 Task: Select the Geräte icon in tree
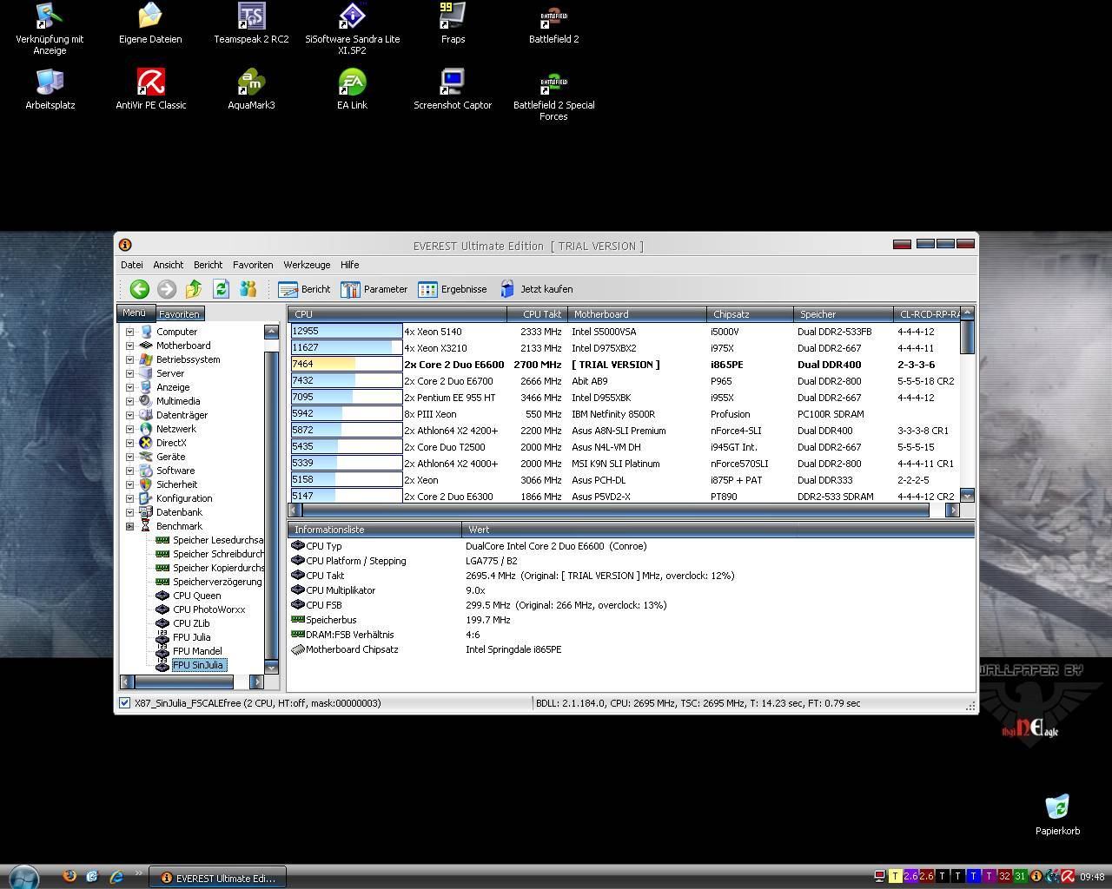click(146, 457)
